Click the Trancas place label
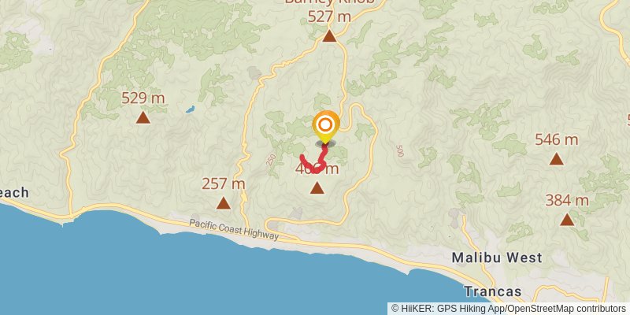630x315 pixels. pyautogui.click(x=493, y=291)
